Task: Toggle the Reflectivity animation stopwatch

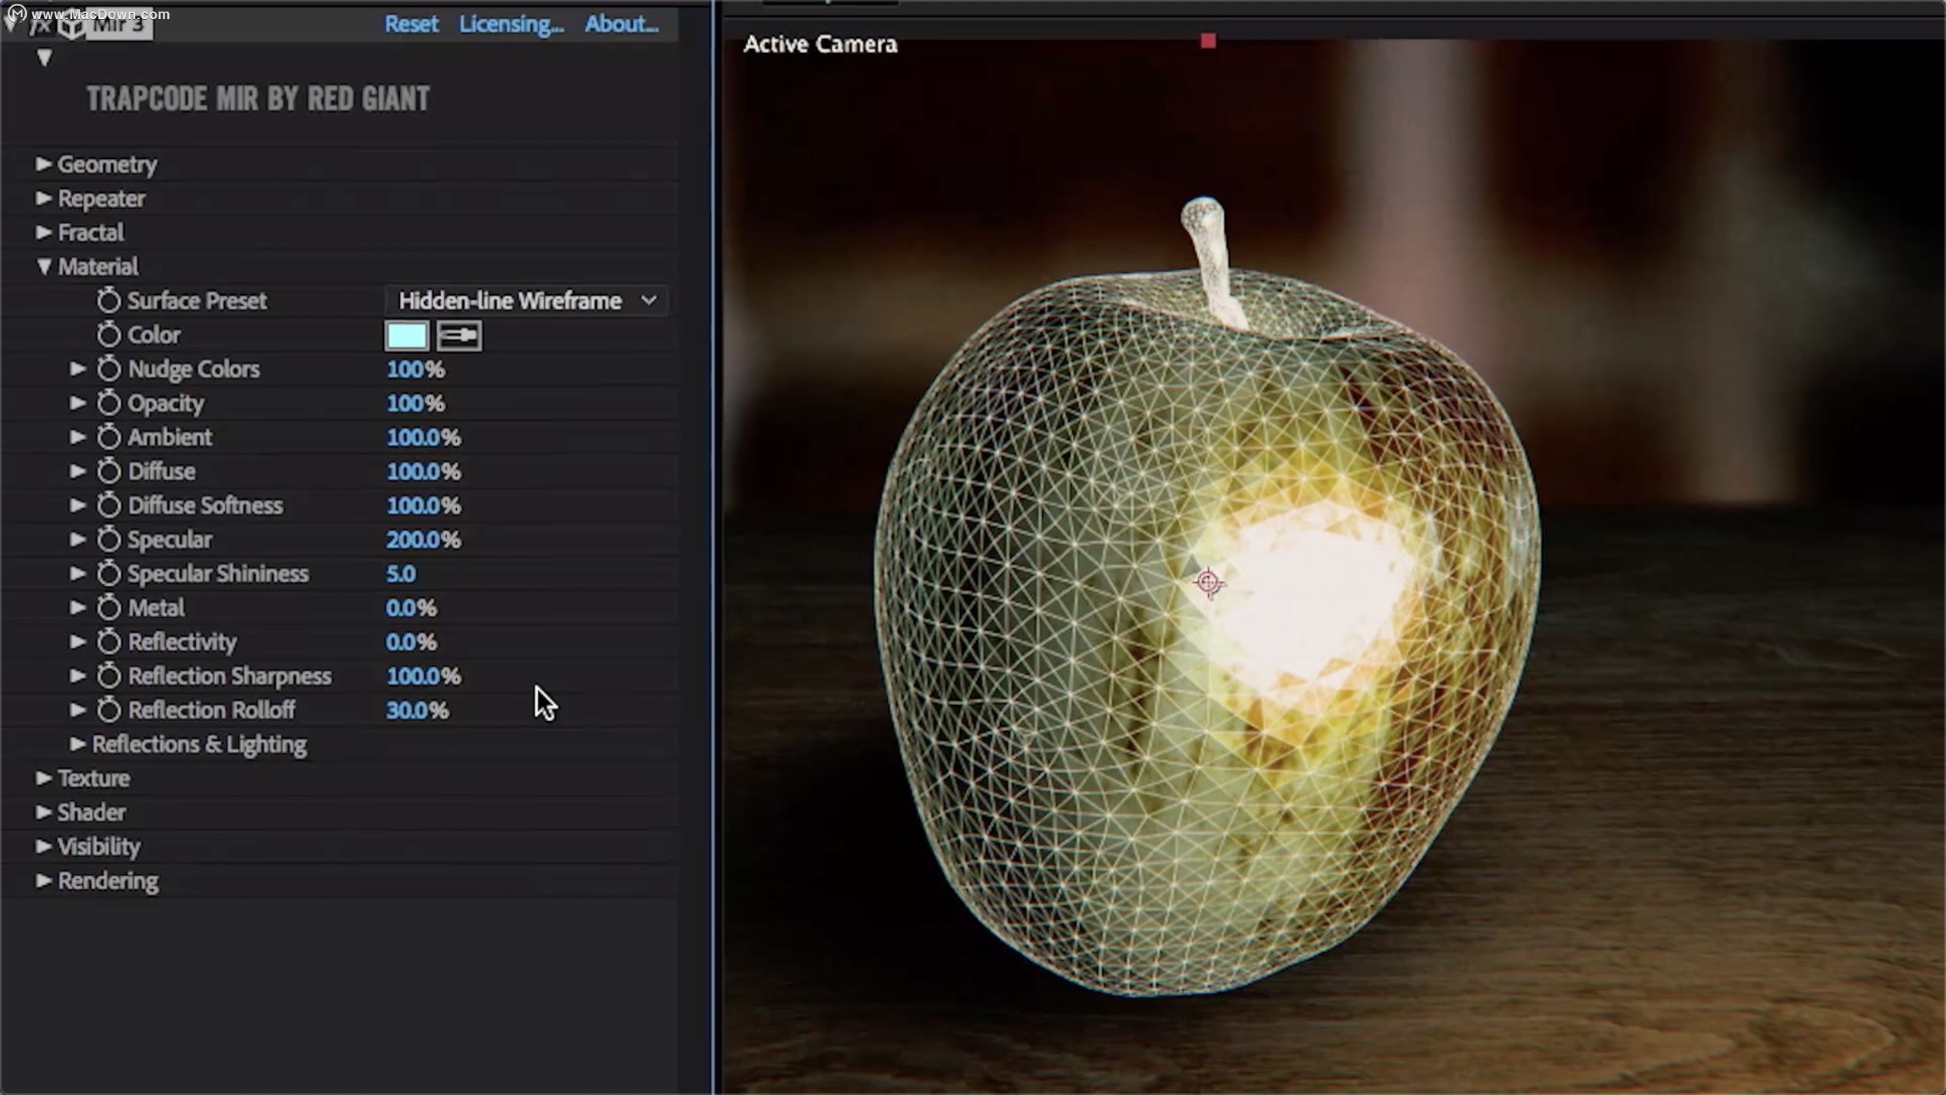Action: click(x=108, y=641)
